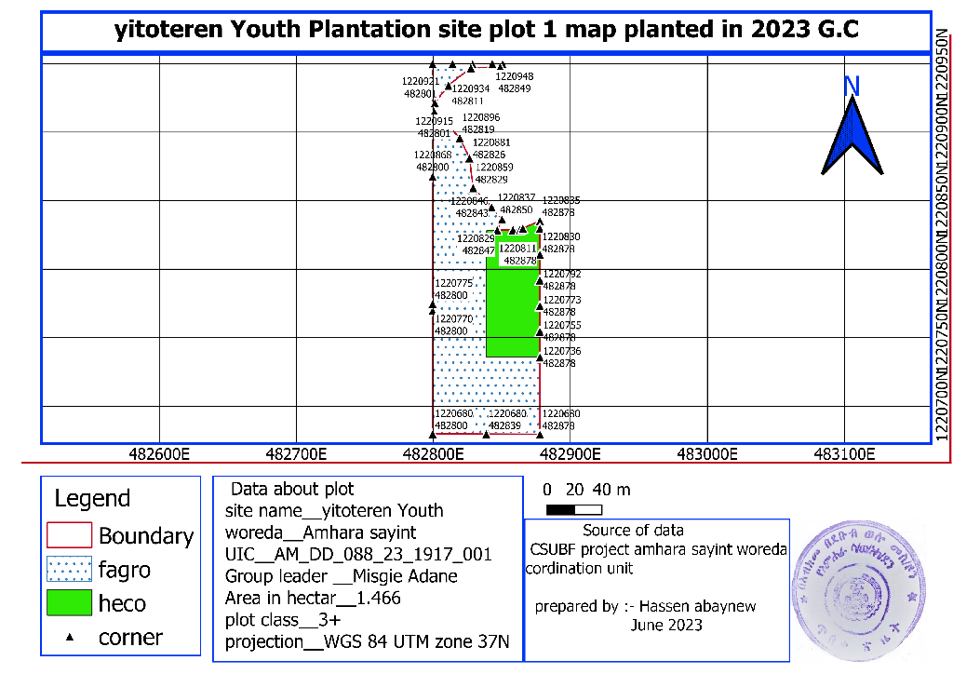
Task: Click the 'prepared by :- Hassen abaynew' text
Action: click(x=645, y=607)
